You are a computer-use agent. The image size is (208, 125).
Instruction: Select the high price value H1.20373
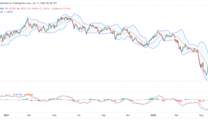click(x=22, y=9)
